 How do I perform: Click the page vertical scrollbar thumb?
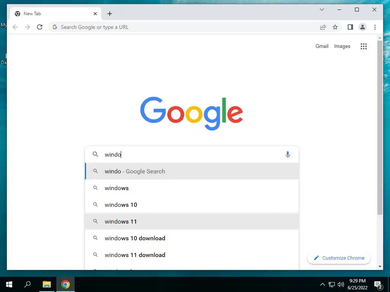point(380,127)
